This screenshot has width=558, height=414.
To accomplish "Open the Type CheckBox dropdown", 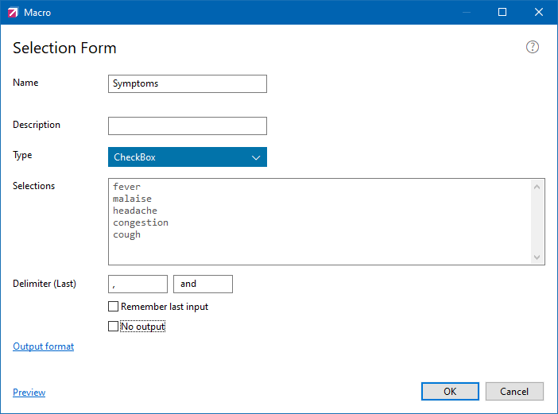I will click(x=188, y=157).
